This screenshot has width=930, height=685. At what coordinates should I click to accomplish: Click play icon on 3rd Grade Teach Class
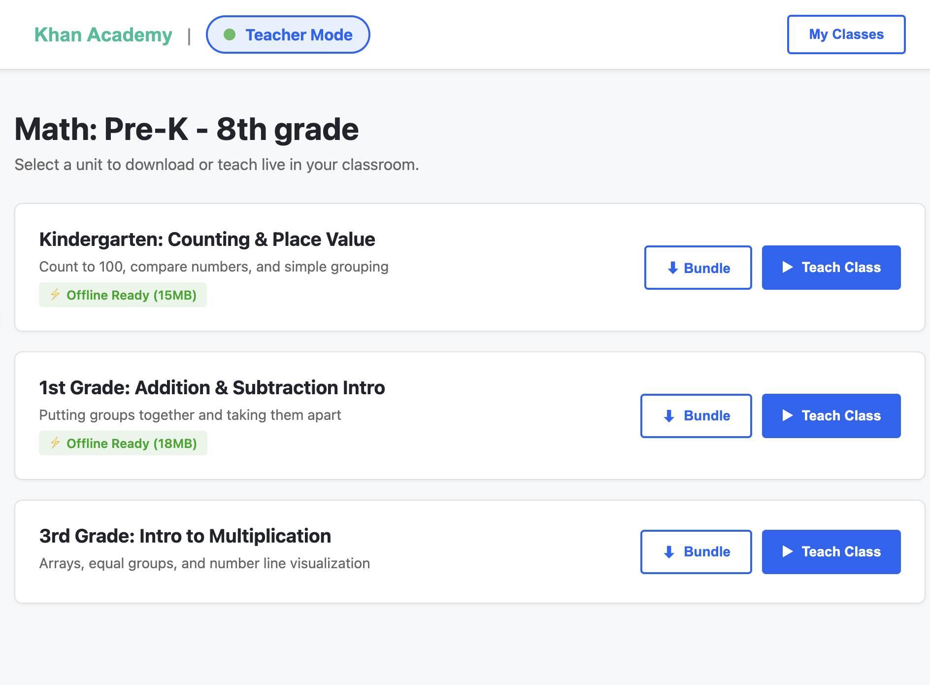[x=788, y=551]
